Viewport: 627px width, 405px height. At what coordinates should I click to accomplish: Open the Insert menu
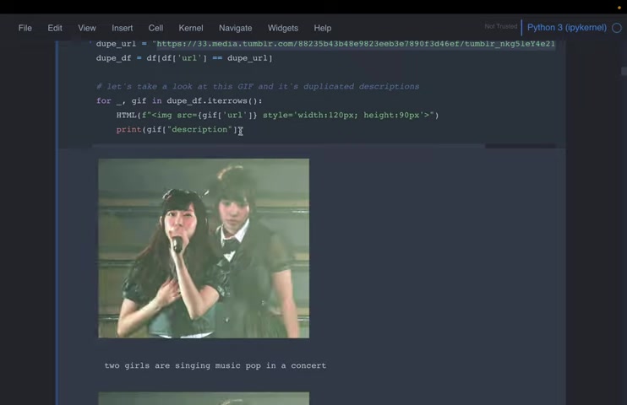tap(122, 28)
